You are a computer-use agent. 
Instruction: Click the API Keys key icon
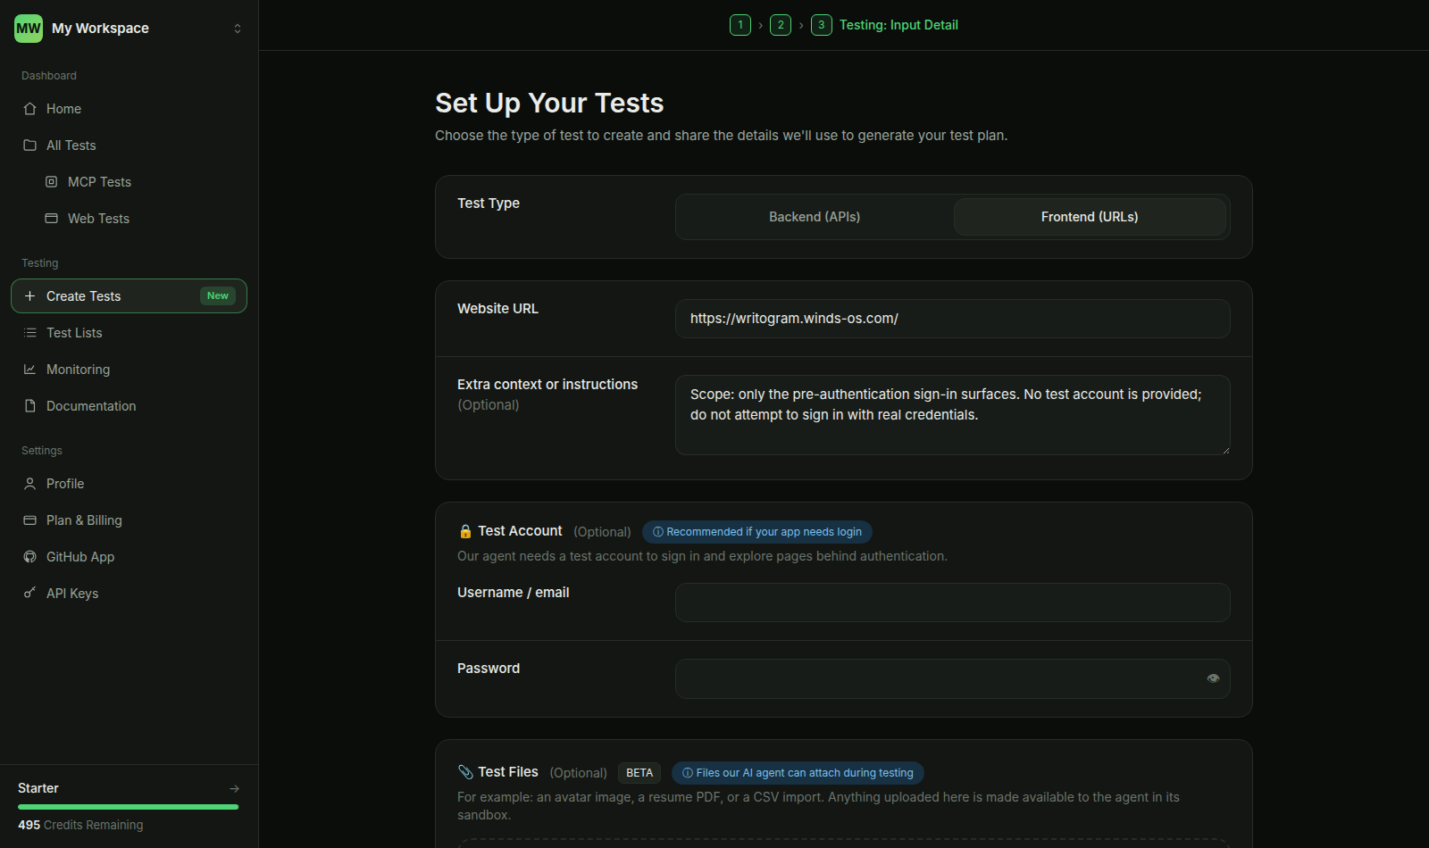(x=29, y=594)
